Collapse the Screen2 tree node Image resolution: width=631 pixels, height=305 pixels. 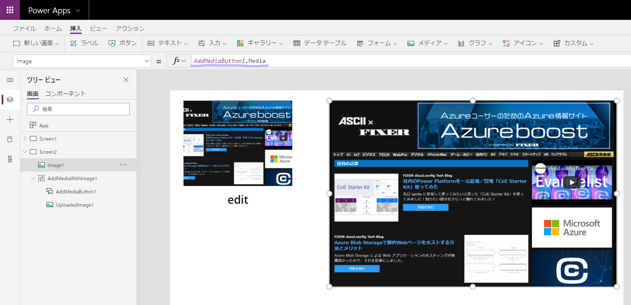25,152
